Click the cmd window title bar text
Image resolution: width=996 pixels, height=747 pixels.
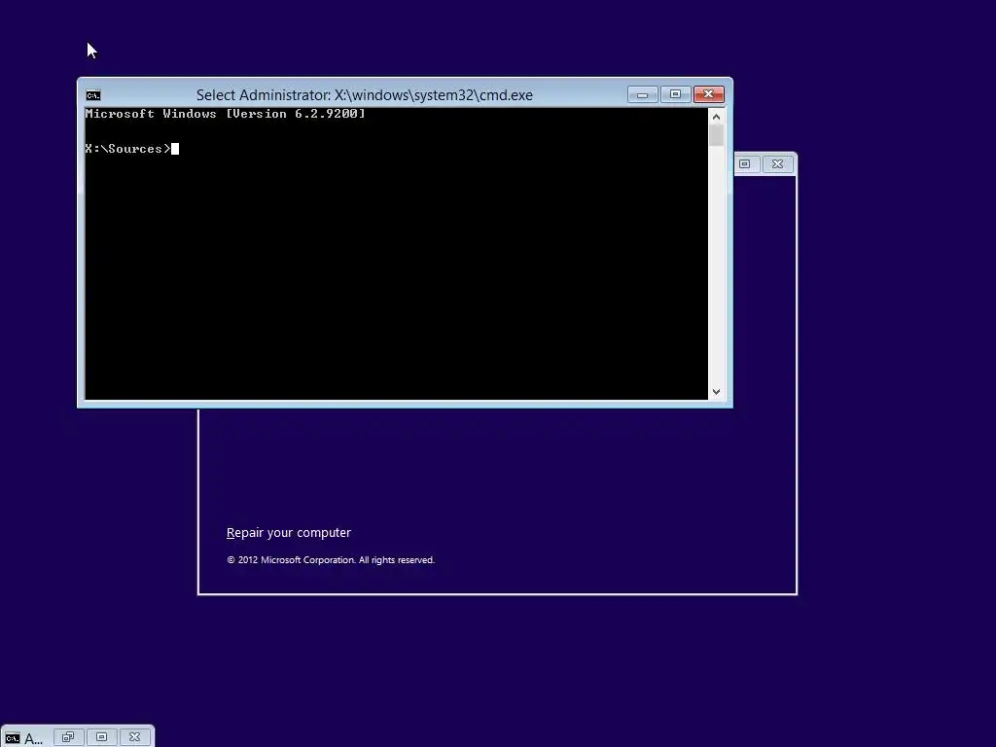(365, 95)
